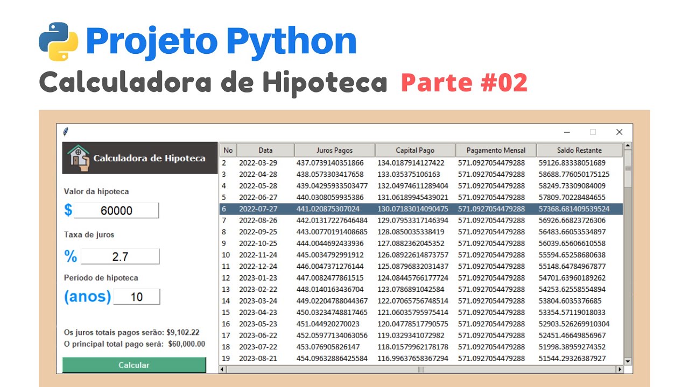Viewport: 689px width, 387px height.
Task: Click the Calcular button
Action: 134,365
